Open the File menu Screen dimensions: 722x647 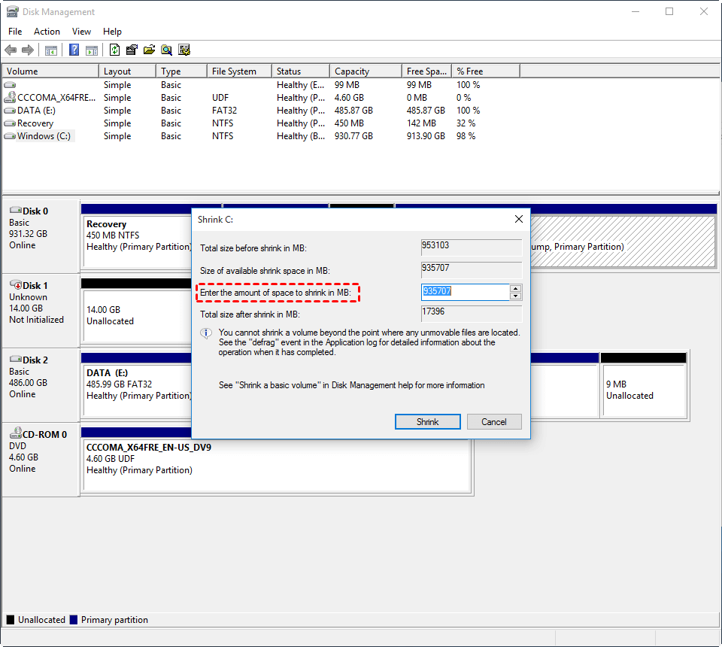pos(15,32)
